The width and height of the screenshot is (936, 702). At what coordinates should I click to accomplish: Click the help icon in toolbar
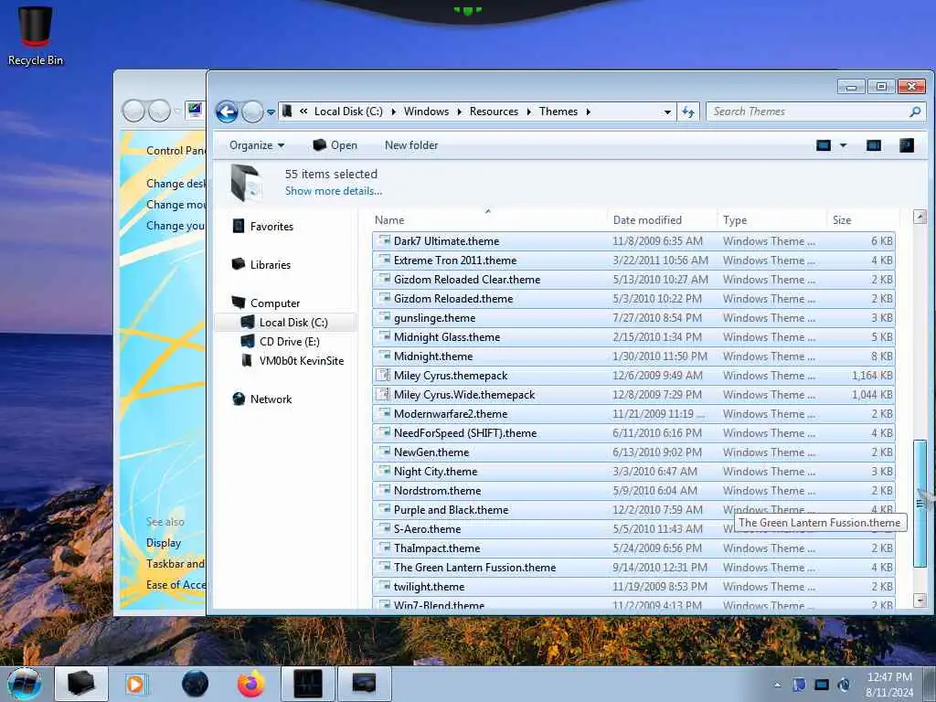(x=906, y=145)
